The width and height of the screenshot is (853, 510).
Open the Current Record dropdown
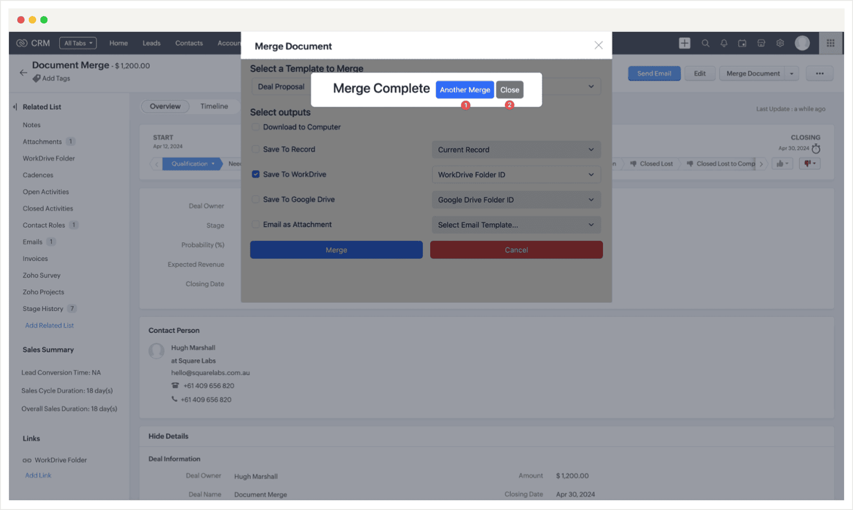tap(516, 150)
